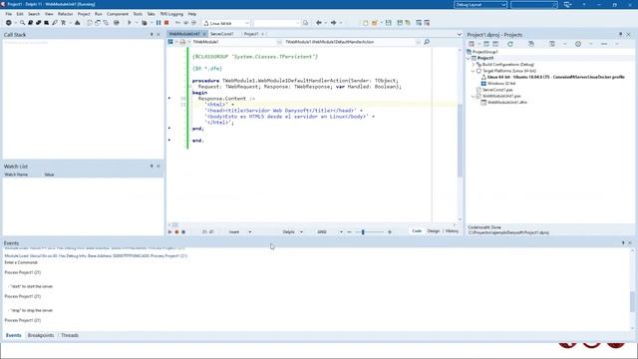Click the navigate Back arrow icon
Screen dimensions: 638x359
tap(319, 23)
